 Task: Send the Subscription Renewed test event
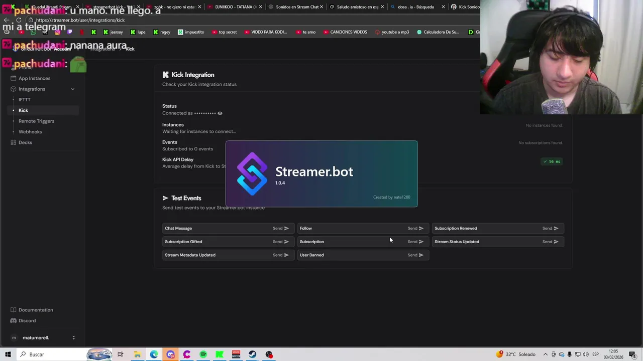point(550,228)
